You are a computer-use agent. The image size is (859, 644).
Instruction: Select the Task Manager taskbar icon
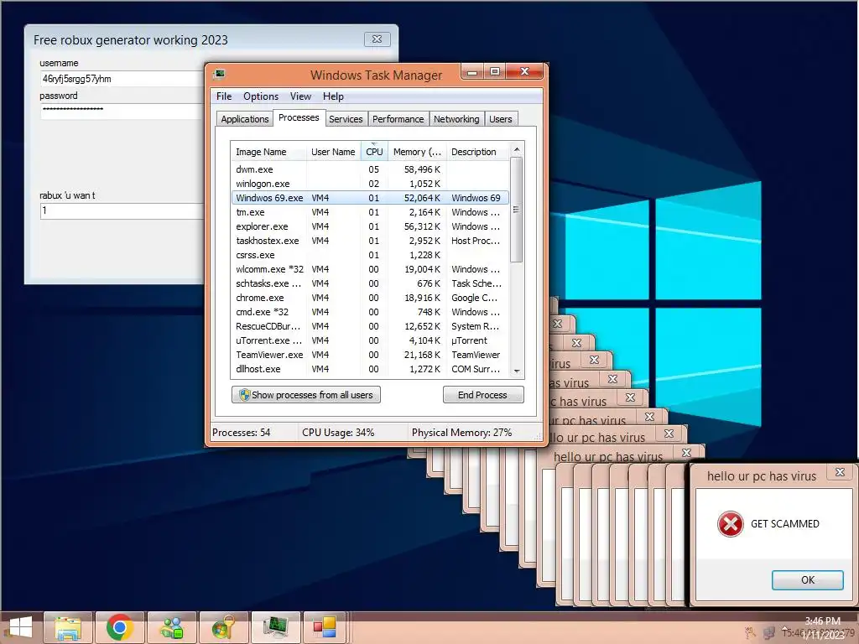[275, 627]
